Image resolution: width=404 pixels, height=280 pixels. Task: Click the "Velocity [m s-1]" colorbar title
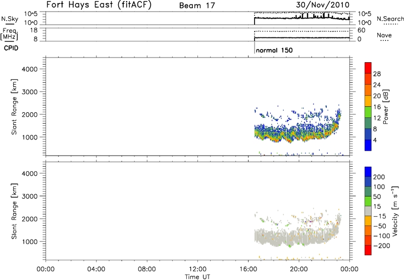[x=395, y=211]
